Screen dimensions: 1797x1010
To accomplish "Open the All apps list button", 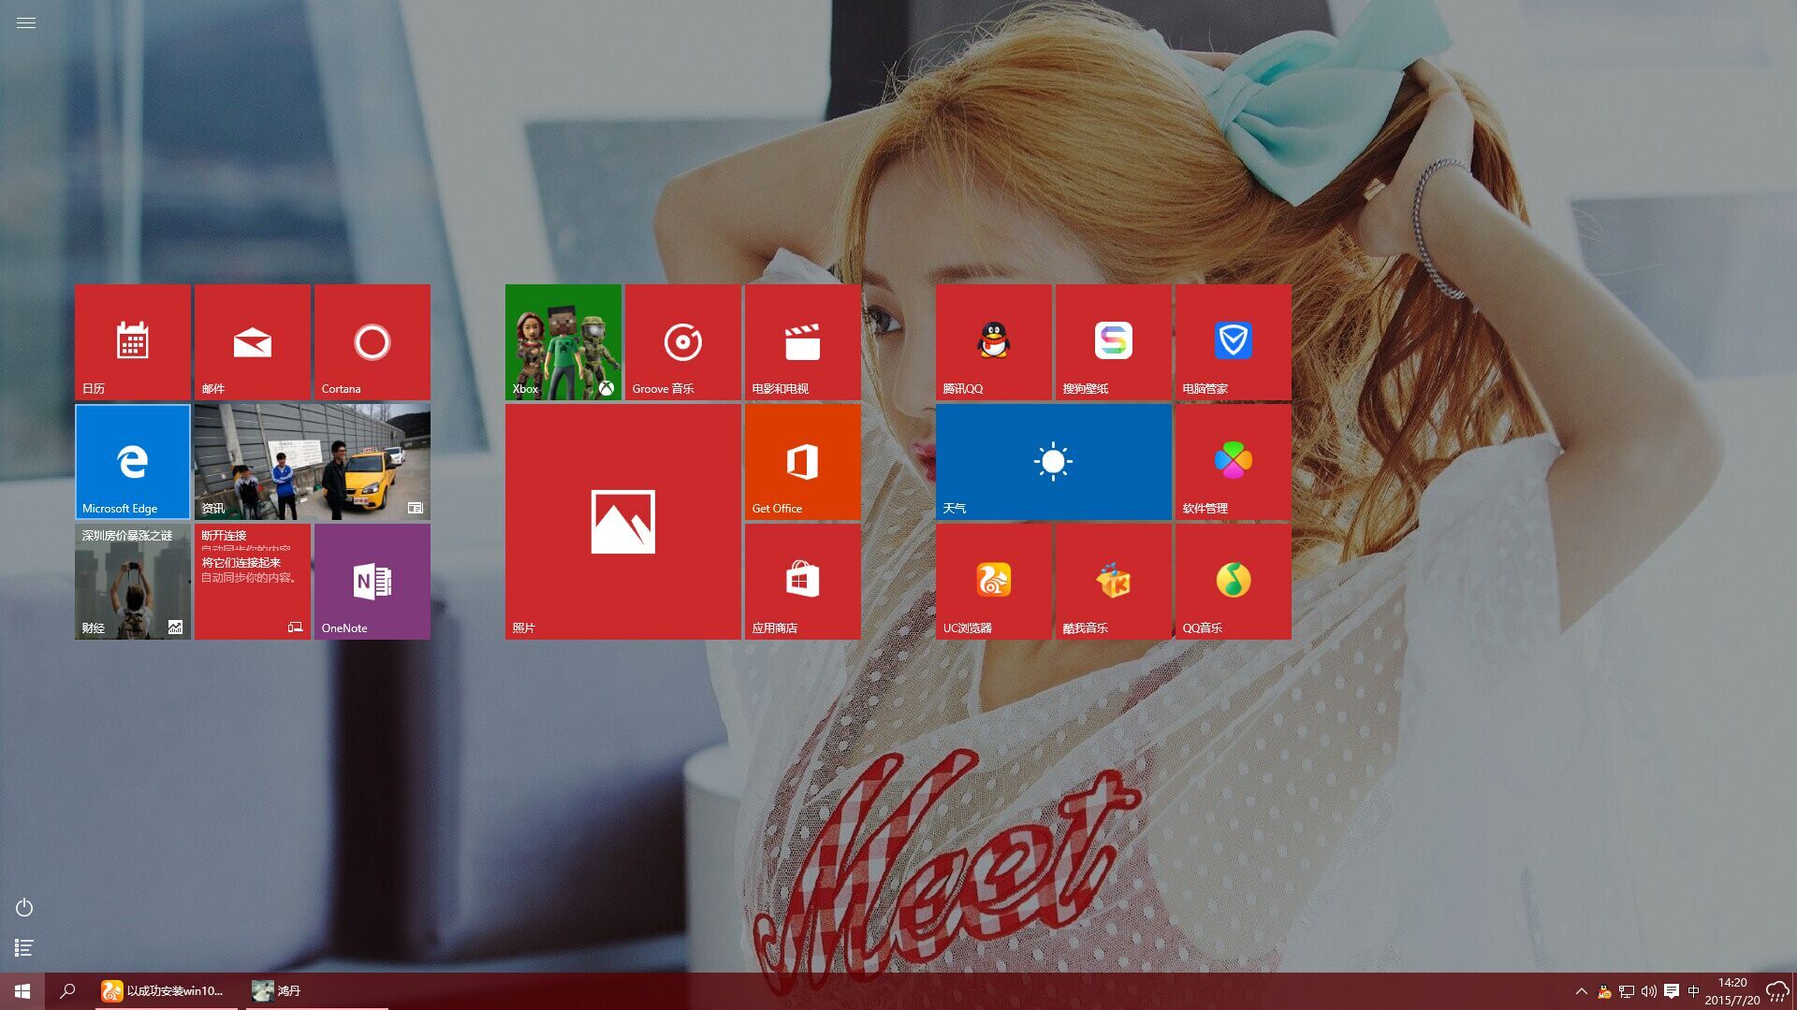I will [24, 948].
